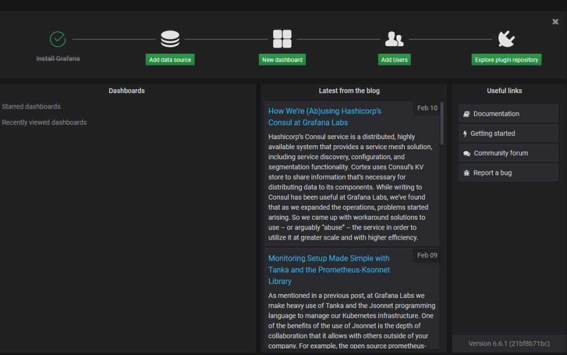This screenshot has height=355, width=567.
Task: Click the blog panel vertical scrollbar
Action: pos(442,124)
